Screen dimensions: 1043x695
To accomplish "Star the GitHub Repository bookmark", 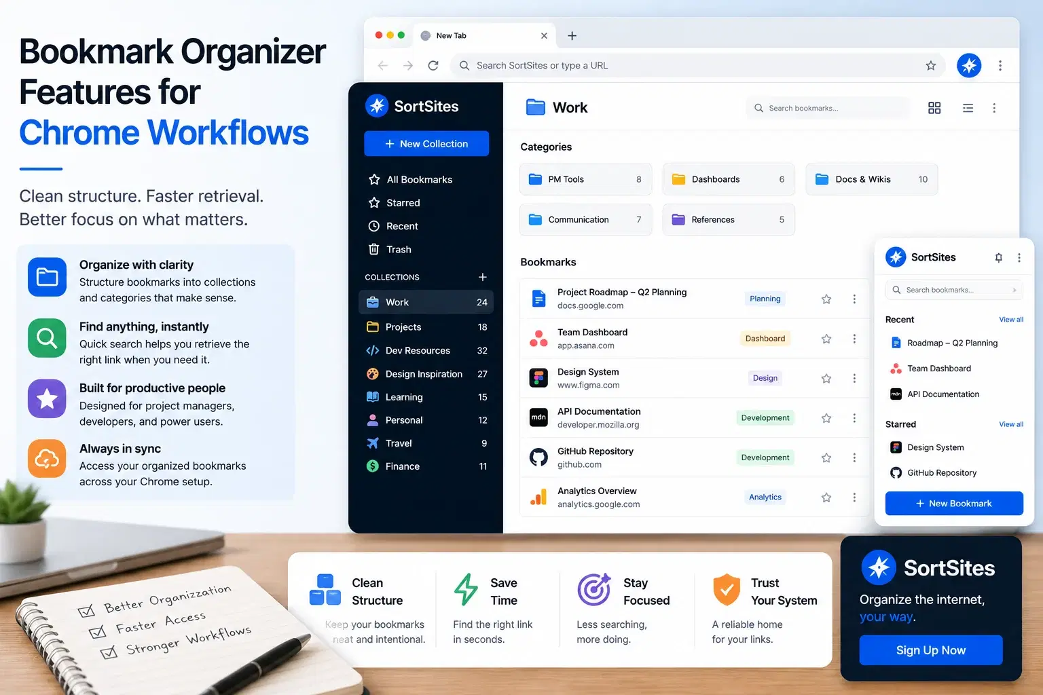I will [826, 457].
